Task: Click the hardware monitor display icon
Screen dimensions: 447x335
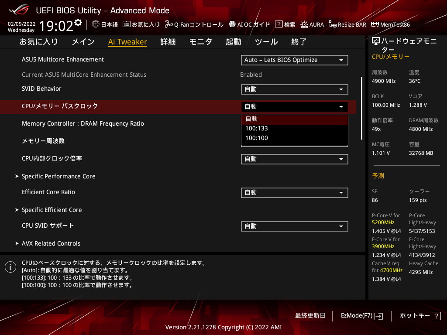Action: click(x=376, y=41)
